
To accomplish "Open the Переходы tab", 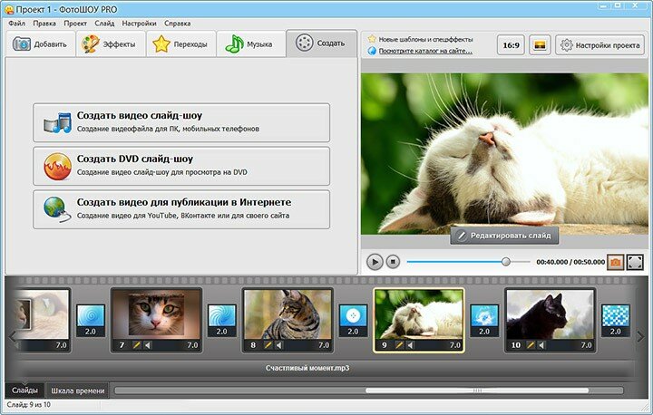I will [180, 43].
